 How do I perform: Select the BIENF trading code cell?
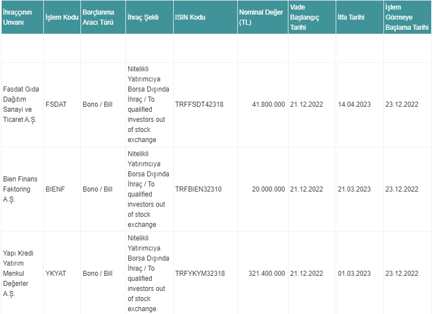(x=62, y=189)
